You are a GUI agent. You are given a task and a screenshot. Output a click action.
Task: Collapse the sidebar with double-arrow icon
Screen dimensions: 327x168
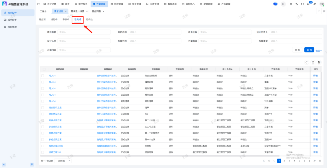pyautogui.click(x=4, y=164)
